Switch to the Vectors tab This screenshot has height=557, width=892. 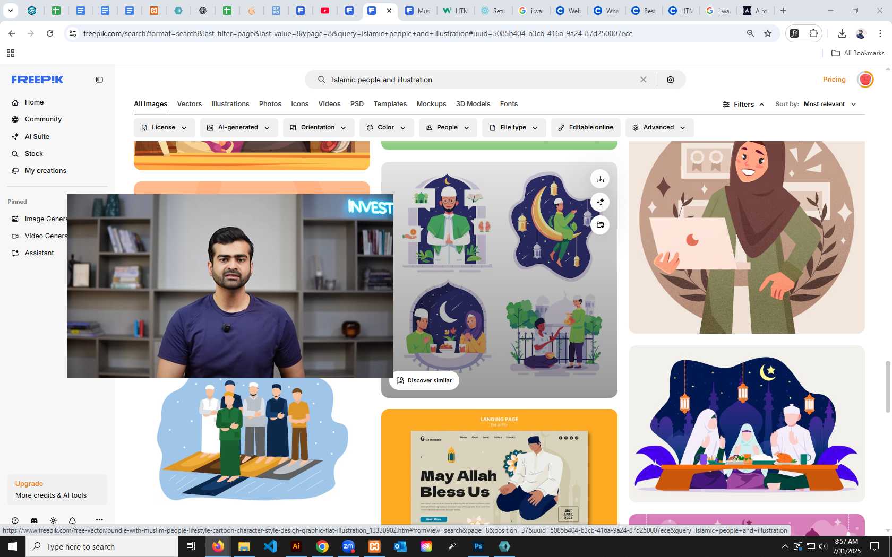[190, 104]
